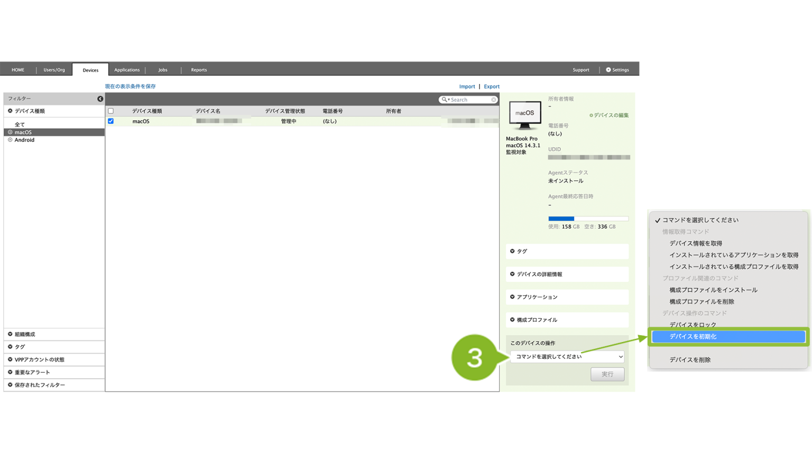Click the macOS filter bullet icon
The height and width of the screenshot is (456, 812).
[10, 132]
